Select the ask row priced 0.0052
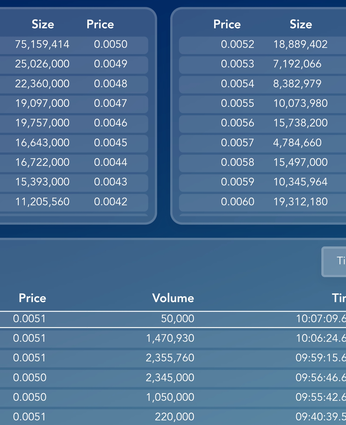 261,45
